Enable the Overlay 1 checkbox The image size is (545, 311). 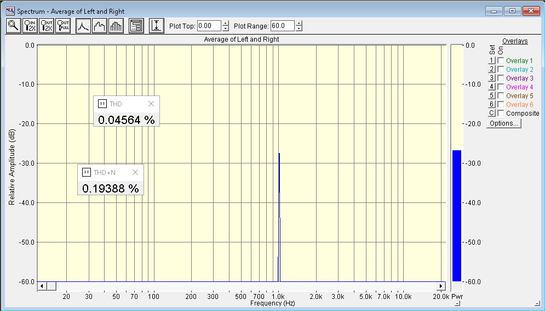point(501,61)
